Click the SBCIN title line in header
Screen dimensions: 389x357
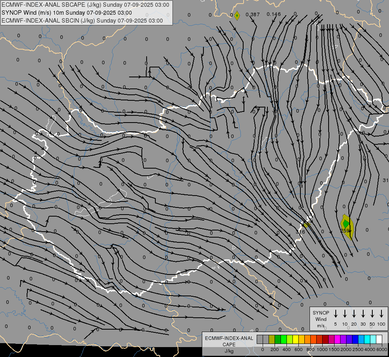click(82, 21)
